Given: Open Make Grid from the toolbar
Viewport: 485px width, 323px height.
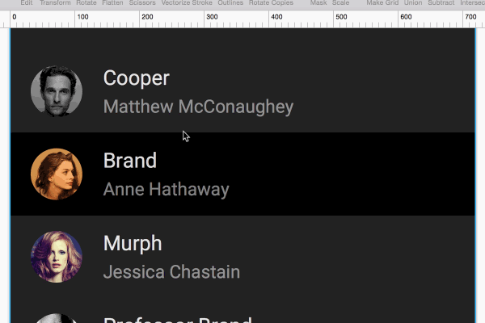Looking at the screenshot, I should tap(382, 3).
